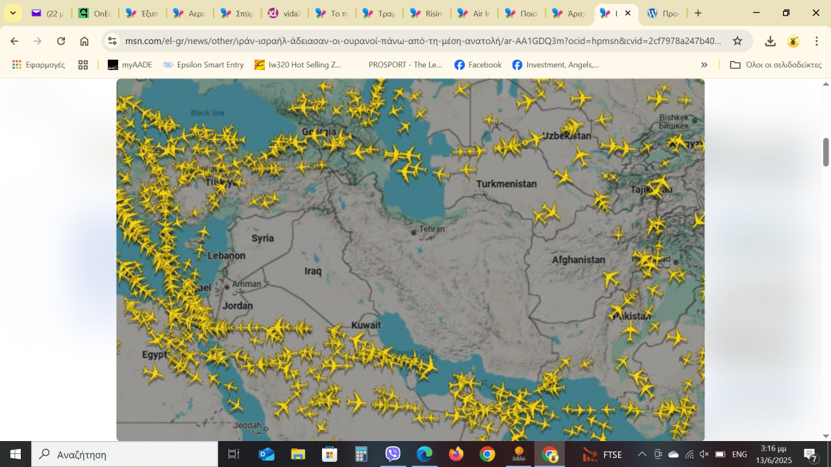The width and height of the screenshot is (831, 467).
Task: Expand the tab search dropdown
Action: pos(12,13)
